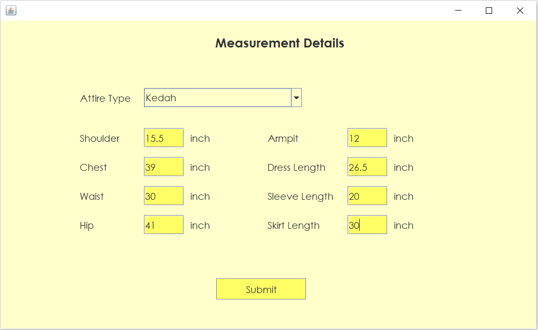Click the inch label beside Skirt Length
This screenshot has height=330, width=538.
click(x=403, y=225)
